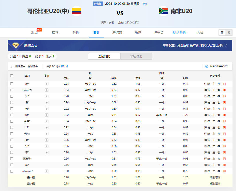Click the red 同 icon in 澳* row
This screenshot has height=191, width=236.
(224, 84)
